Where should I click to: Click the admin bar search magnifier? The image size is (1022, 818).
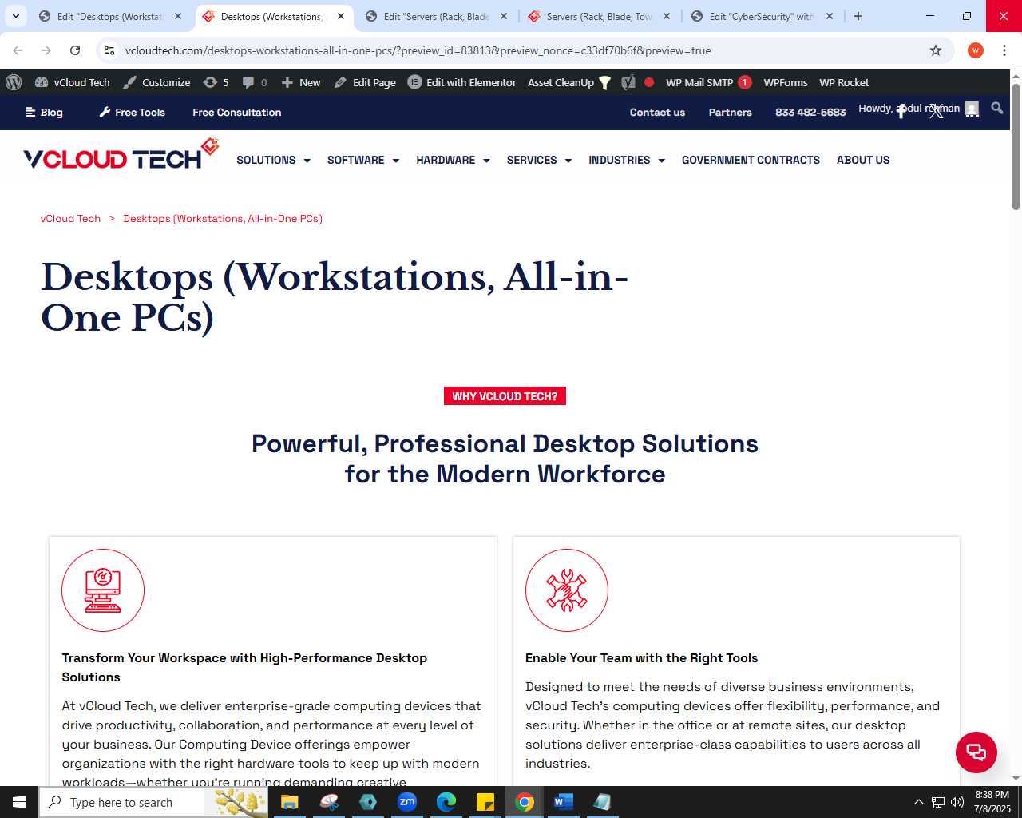[997, 108]
